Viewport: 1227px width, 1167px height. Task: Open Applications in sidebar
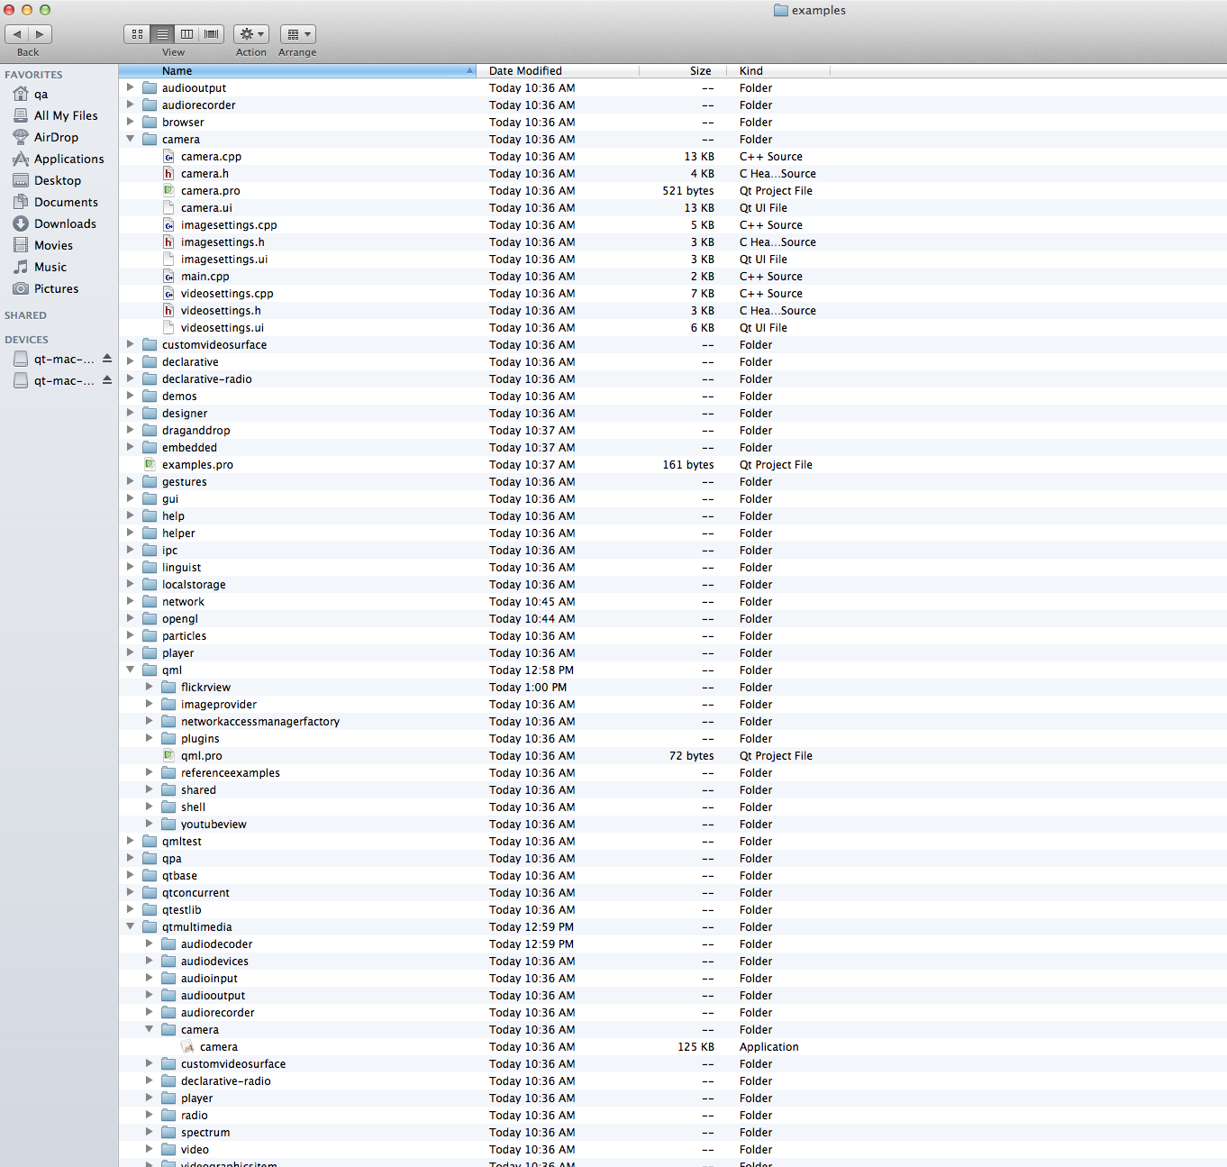(68, 159)
